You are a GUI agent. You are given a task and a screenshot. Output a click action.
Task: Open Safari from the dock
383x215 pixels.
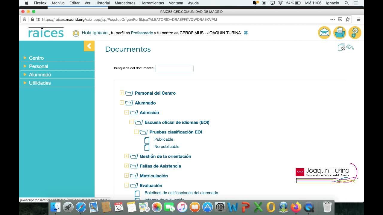click(81, 207)
